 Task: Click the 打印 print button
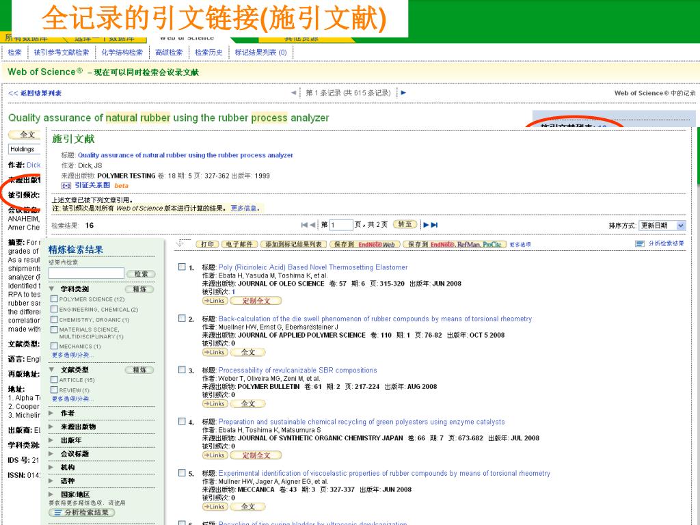[x=208, y=244]
